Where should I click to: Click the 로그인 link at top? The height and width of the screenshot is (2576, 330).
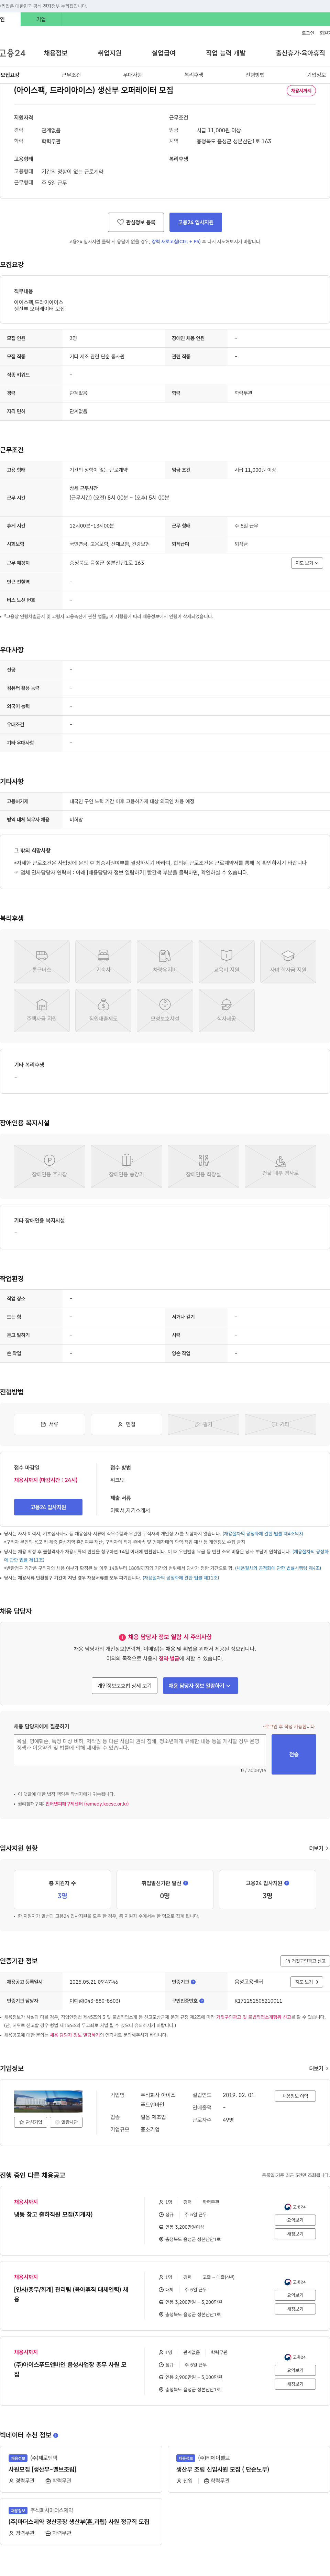pyautogui.click(x=308, y=33)
